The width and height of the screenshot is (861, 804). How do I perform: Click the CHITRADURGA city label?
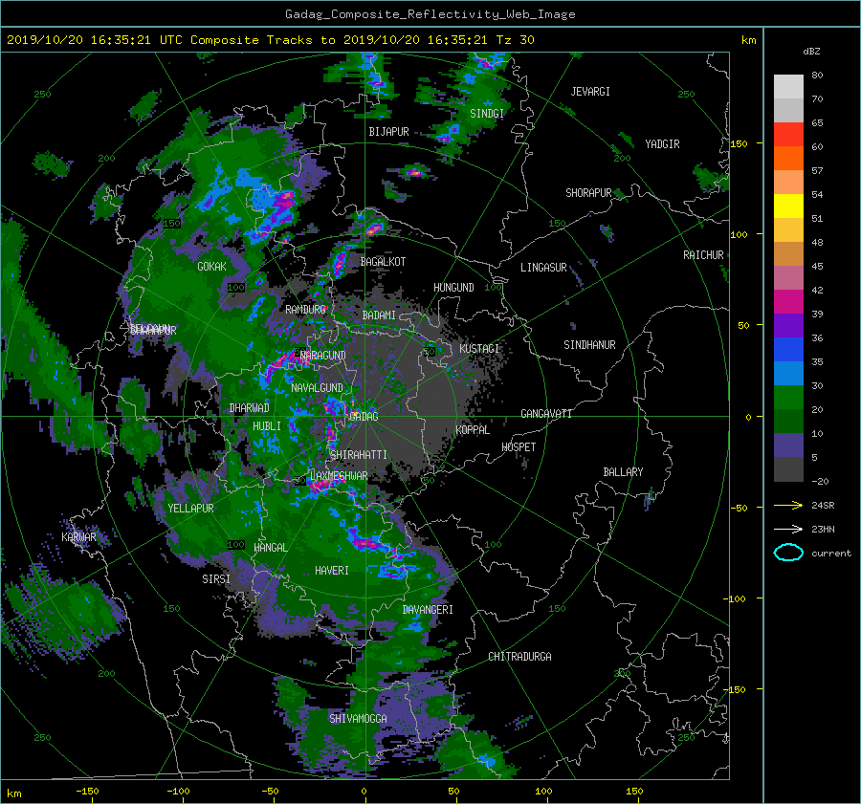coord(520,657)
